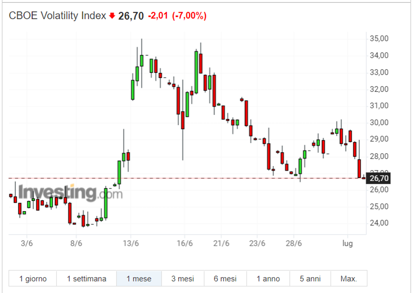Click the 23/6 date axis label
The image size is (413, 293).
(257, 243)
